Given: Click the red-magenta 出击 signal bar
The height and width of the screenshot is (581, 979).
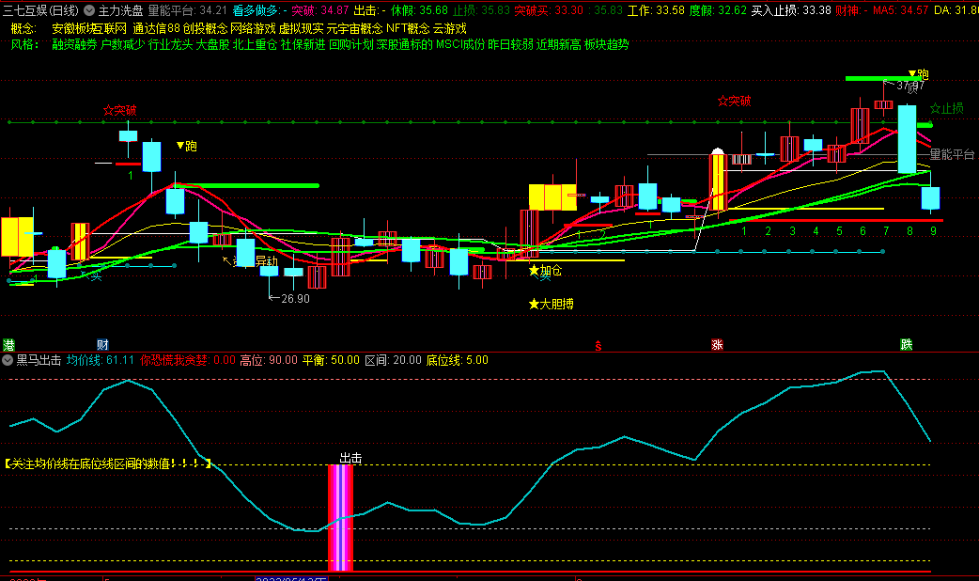Looking at the screenshot, I should (x=340, y=517).
